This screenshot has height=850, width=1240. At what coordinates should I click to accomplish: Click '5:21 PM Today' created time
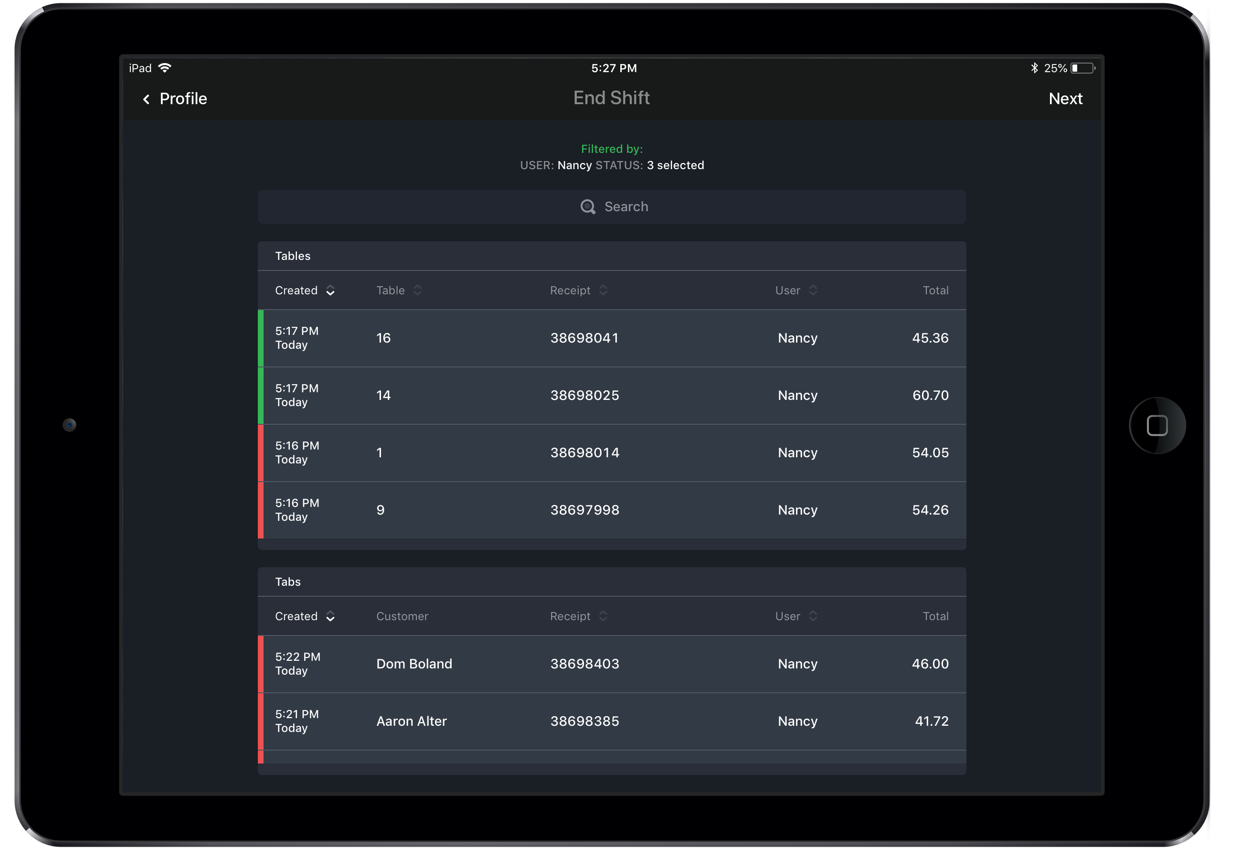pos(297,721)
